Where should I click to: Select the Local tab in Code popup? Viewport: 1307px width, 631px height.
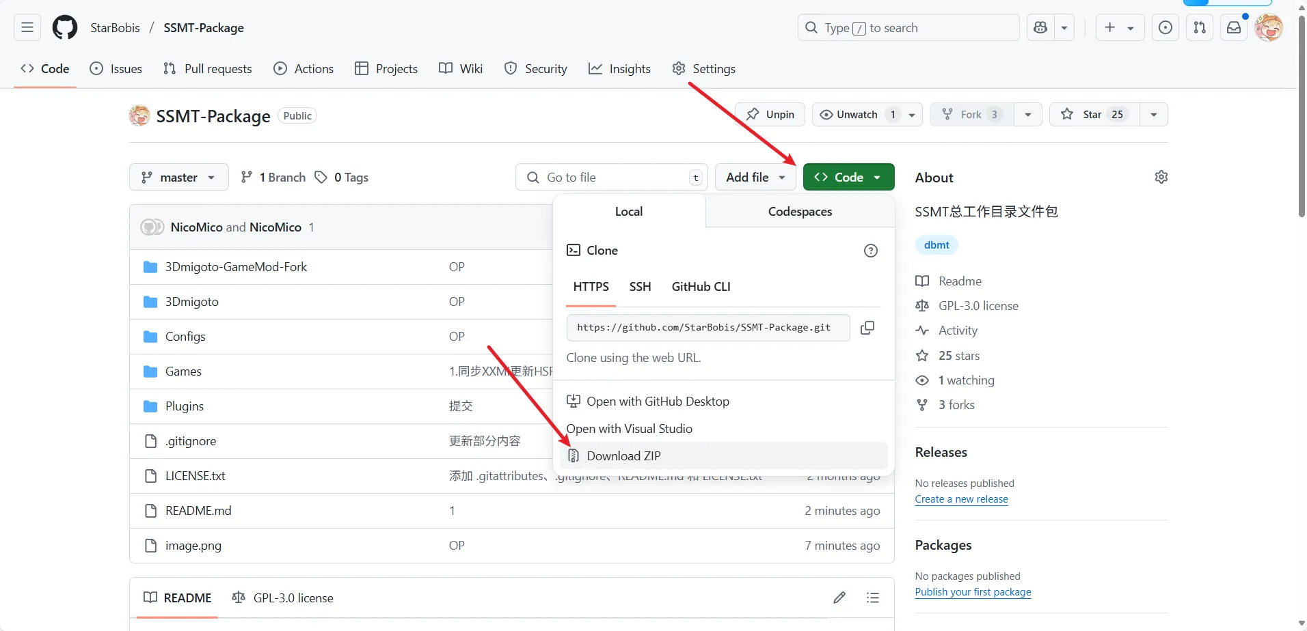629,212
